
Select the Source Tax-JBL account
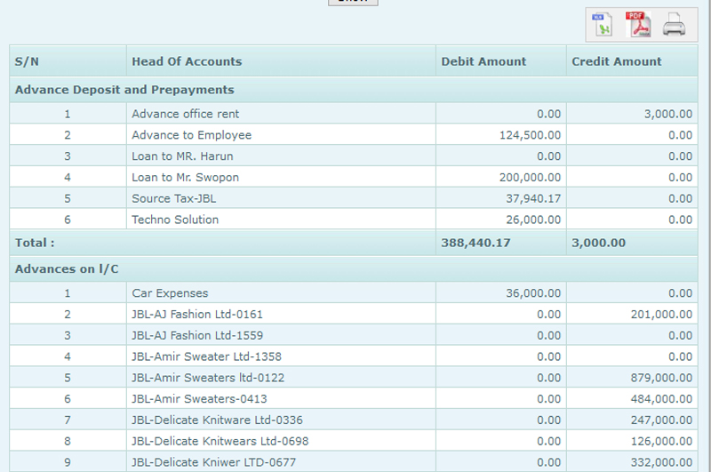(x=174, y=198)
